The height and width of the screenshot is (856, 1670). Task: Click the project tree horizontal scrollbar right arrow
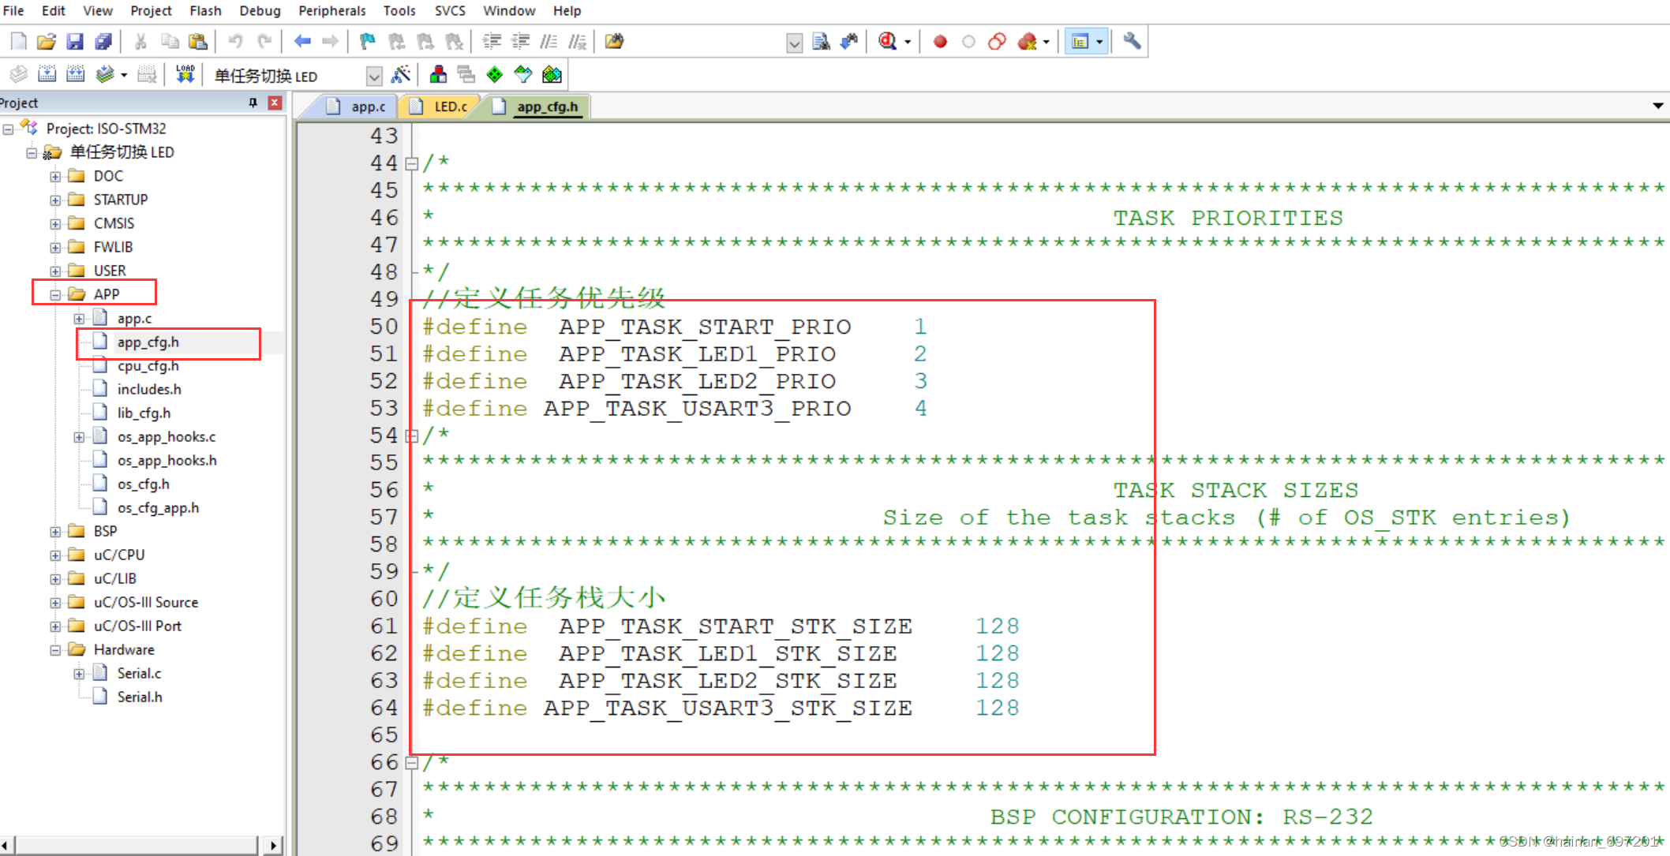pos(273,846)
